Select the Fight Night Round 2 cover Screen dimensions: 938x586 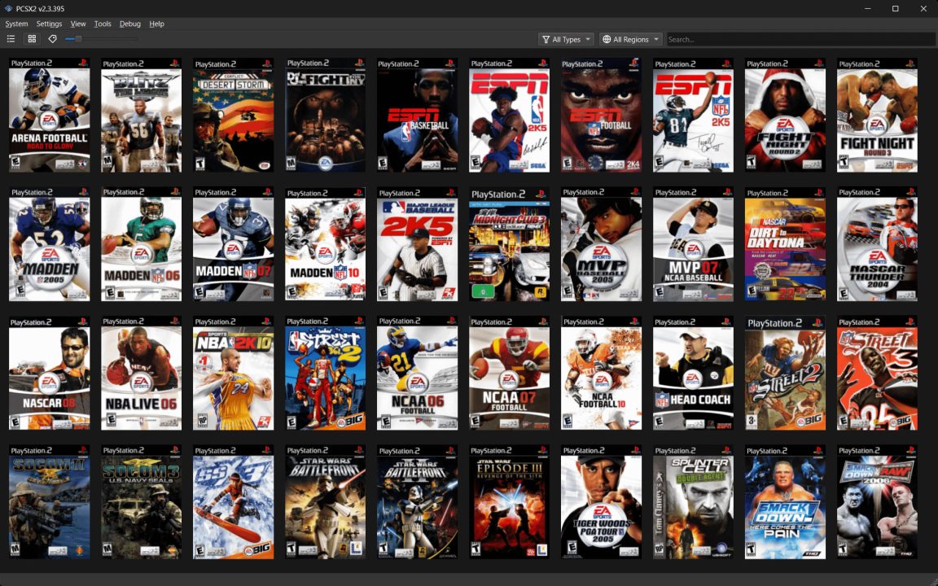click(x=786, y=115)
